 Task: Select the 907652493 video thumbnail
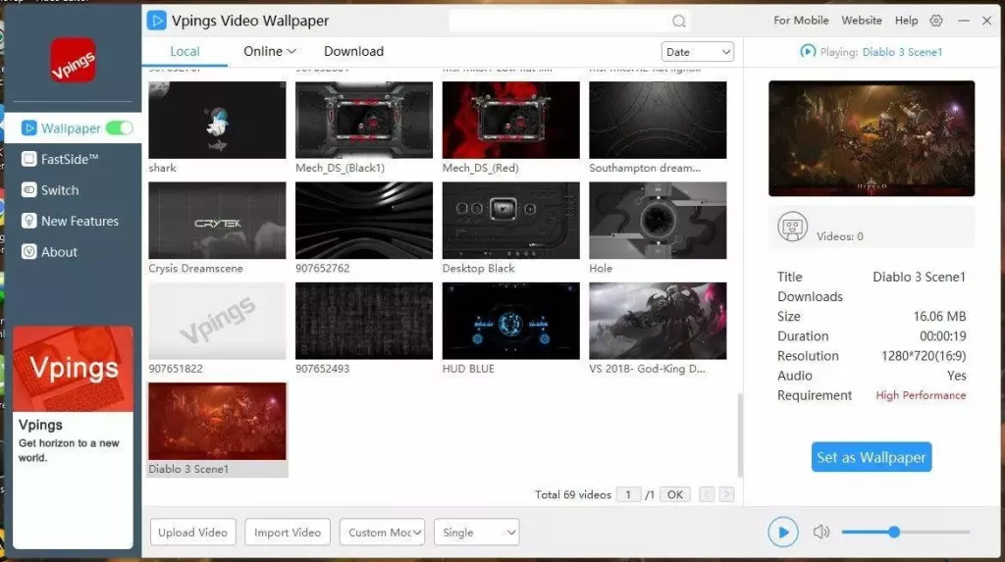(x=364, y=321)
